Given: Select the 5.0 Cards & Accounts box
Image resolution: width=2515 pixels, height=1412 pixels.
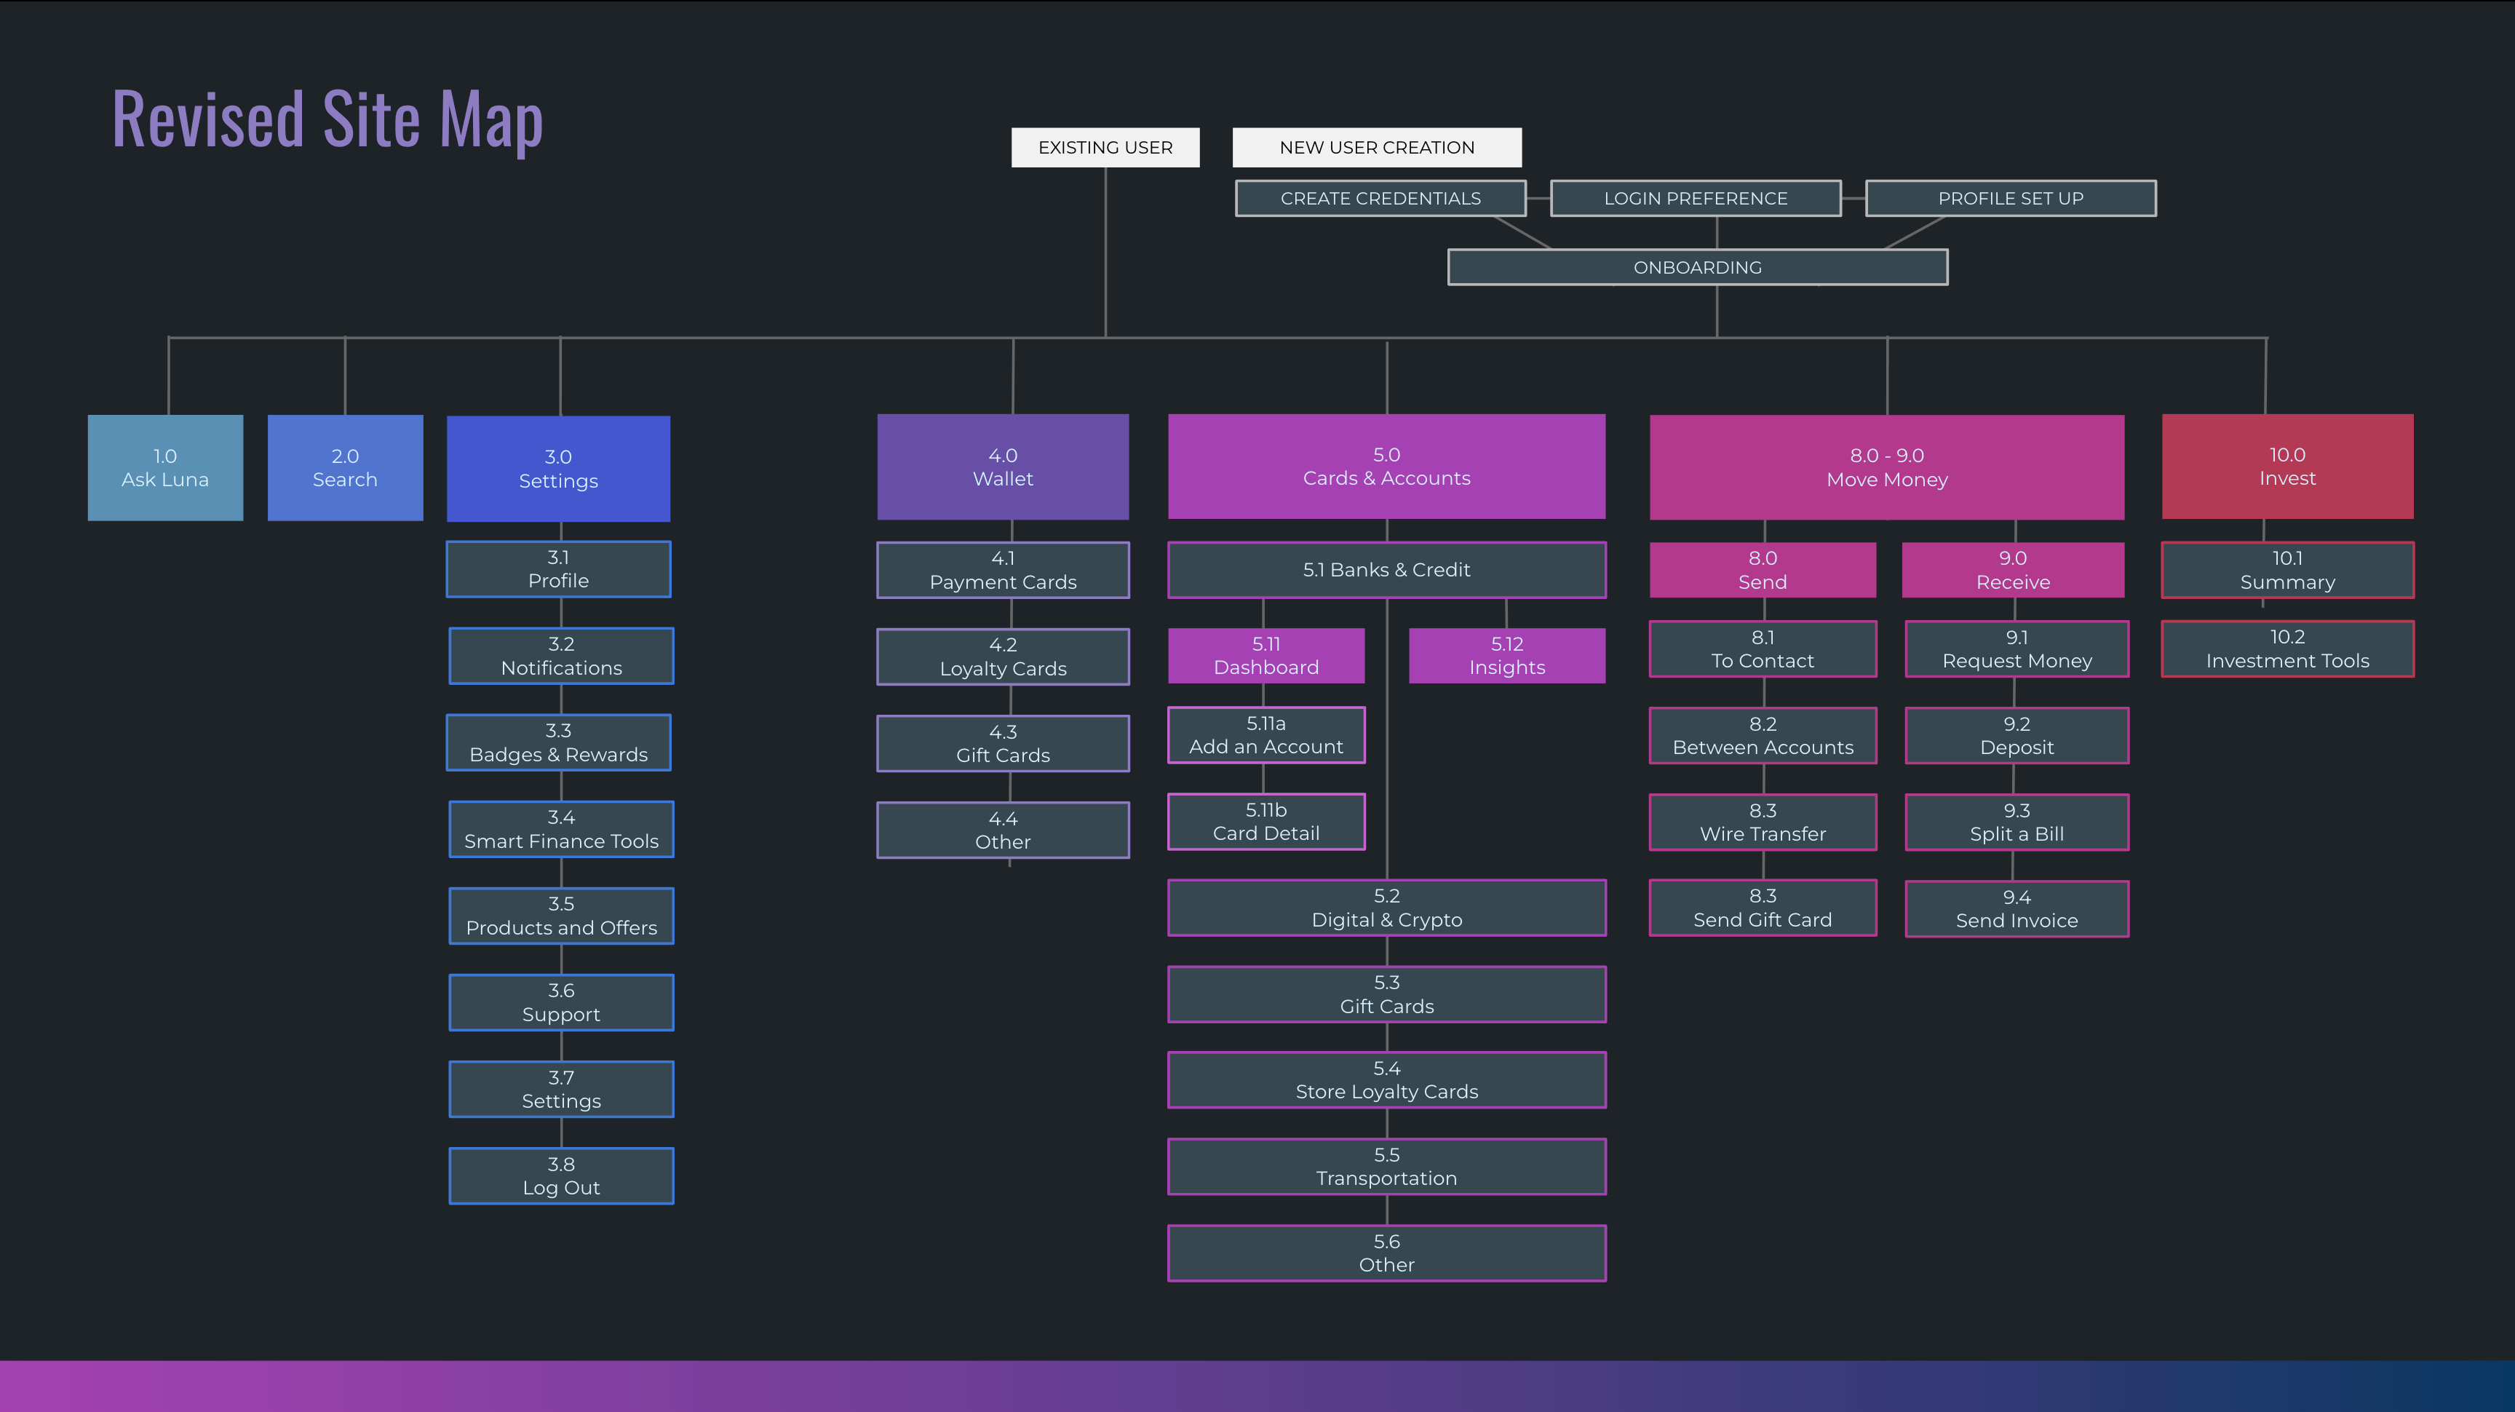Looking at the screenshot, I should point(1386,467).
